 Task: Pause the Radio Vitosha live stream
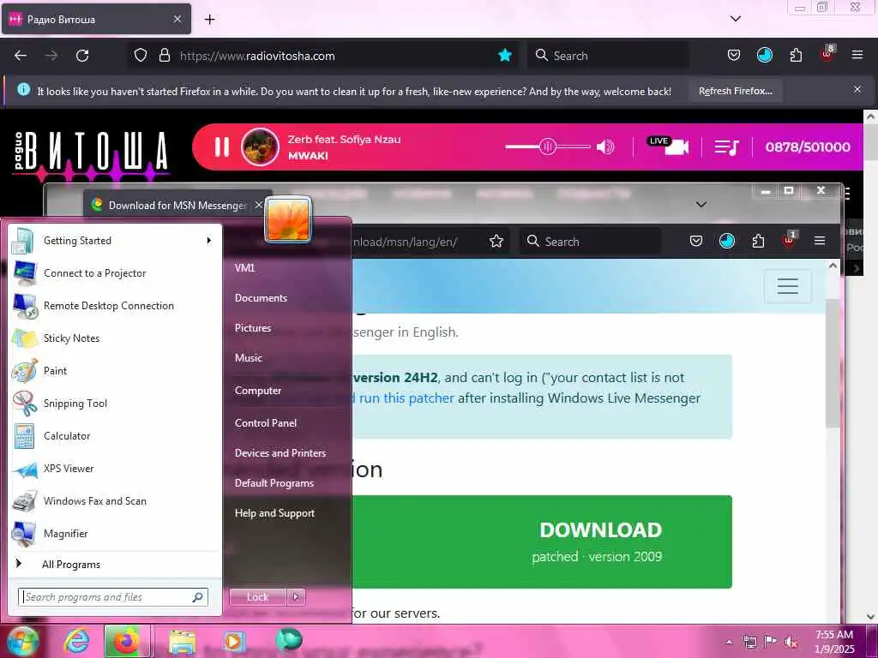[x=222, y=147]
